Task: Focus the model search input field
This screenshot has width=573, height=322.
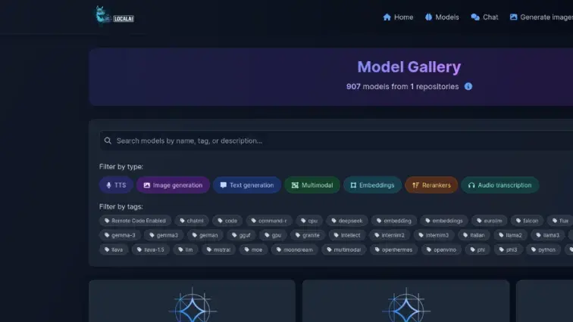Action: pos(333,141)
